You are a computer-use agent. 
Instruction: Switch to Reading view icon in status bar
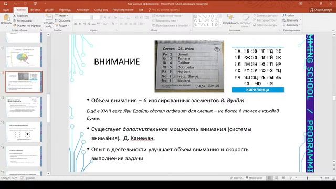pos(283,178)
